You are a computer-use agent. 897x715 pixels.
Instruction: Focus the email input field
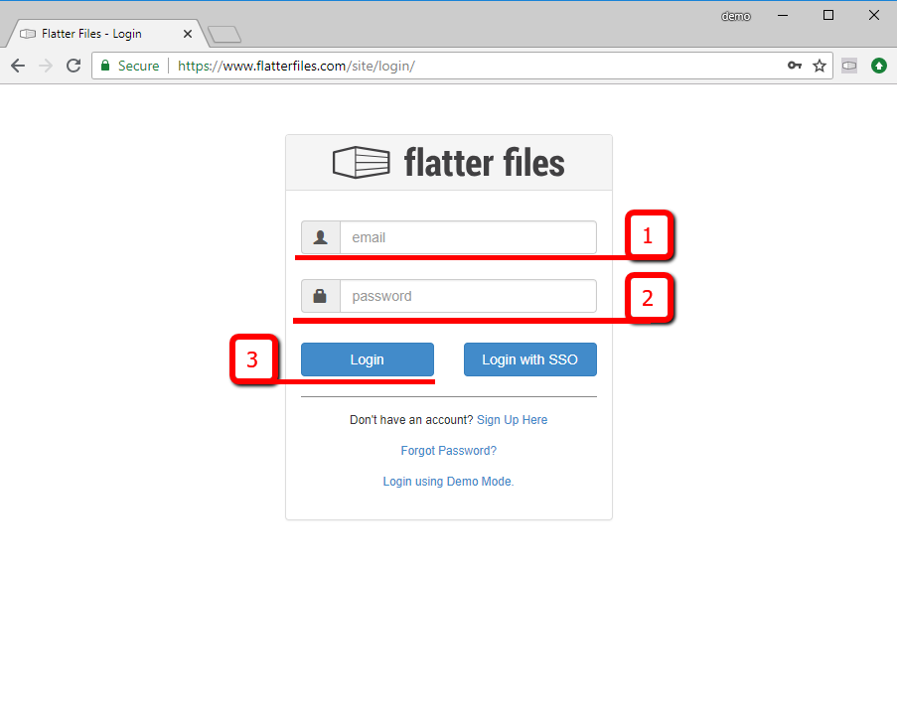468,237
